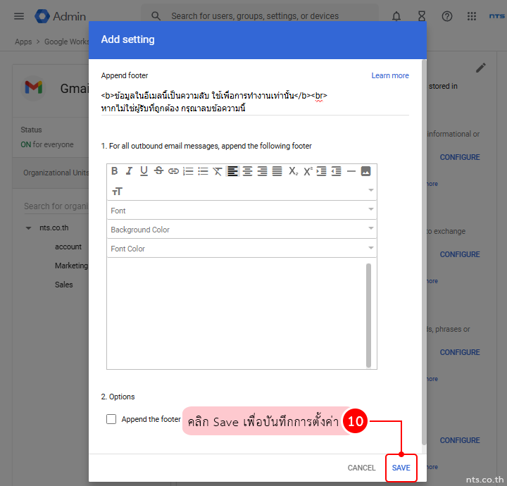Open the Learn more link
The height and width of the screenshot is (486, 507).
tap(390, 75)
